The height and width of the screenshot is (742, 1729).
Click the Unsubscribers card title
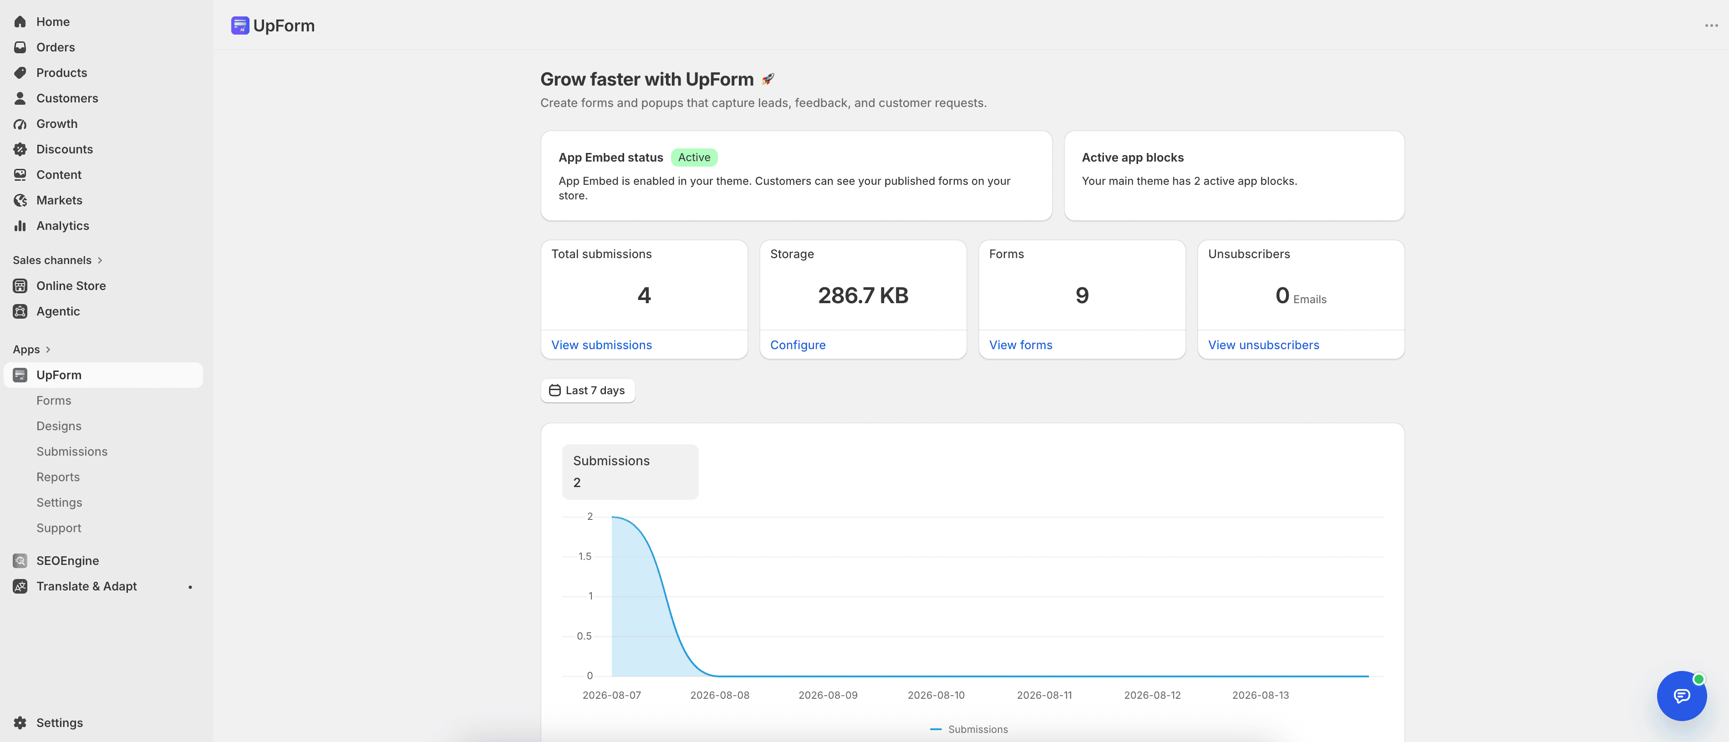tap(1248, 254)
